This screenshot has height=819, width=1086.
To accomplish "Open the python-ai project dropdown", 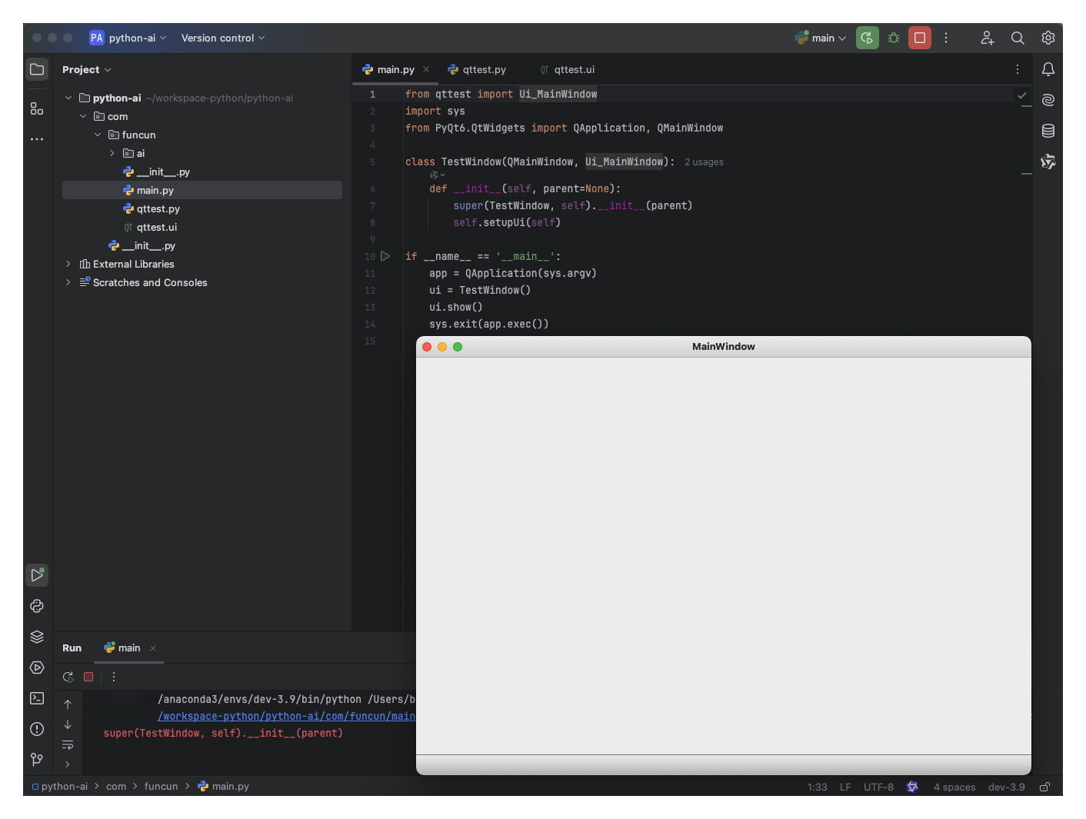I will point(128,38).
